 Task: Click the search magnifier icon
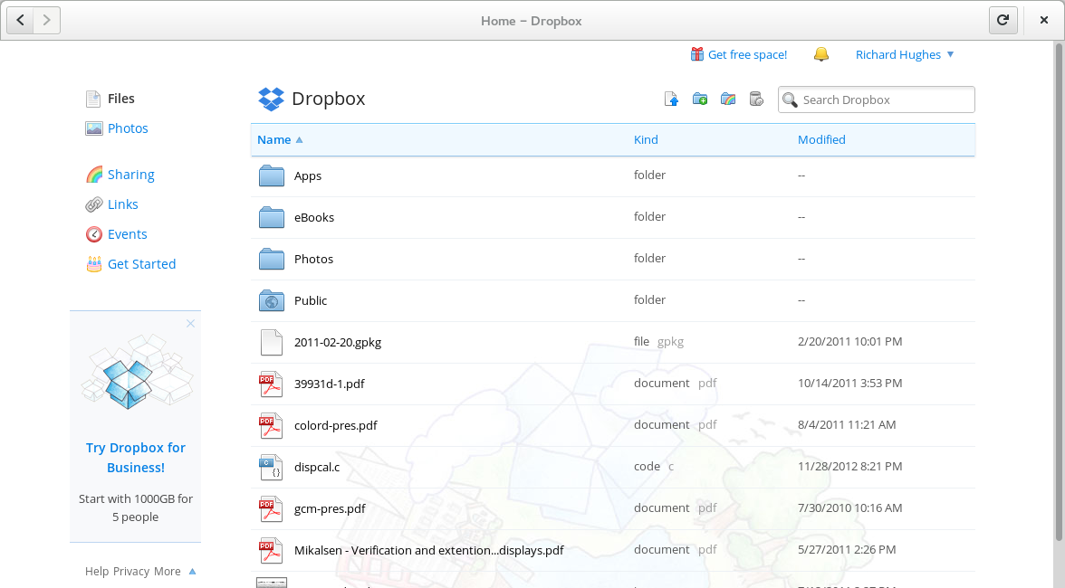[790, 100]
